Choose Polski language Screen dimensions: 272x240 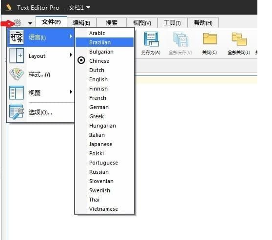105,153
